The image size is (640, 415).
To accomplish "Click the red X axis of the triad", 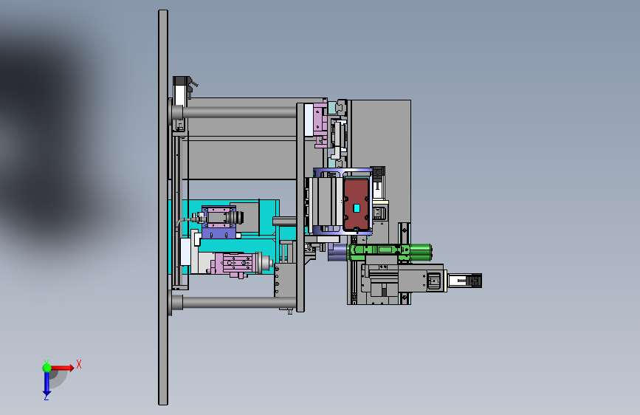I will pos(62,368).
